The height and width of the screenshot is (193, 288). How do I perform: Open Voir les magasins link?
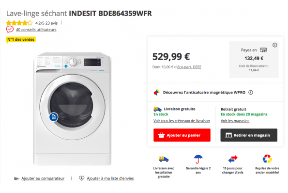click(x=235, y=121)
